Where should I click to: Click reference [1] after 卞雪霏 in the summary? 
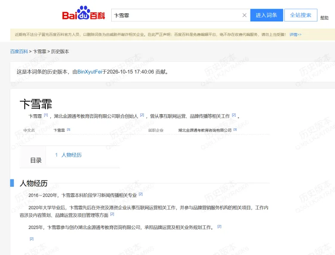point(46,115)
